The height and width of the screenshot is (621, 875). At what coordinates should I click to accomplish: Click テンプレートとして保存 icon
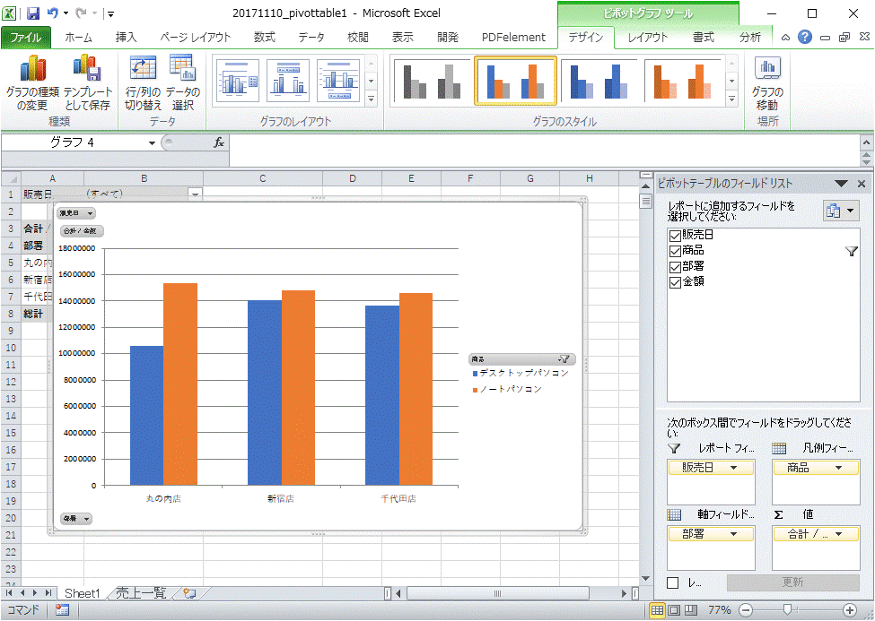coord(88,70)
